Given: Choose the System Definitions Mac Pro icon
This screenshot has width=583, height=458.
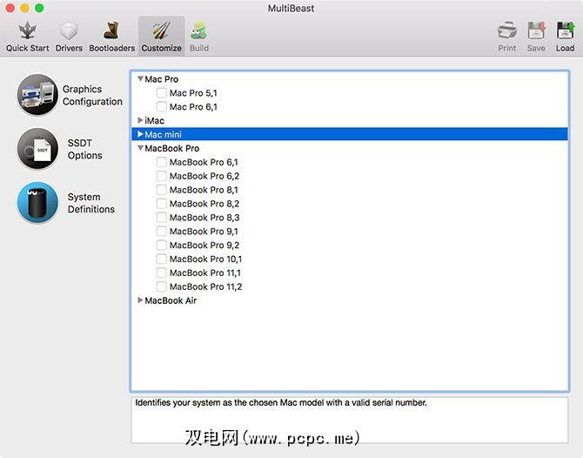Looking at the screenshot, I should [37, 203].
